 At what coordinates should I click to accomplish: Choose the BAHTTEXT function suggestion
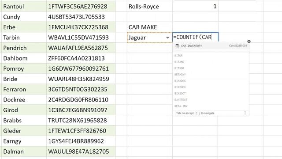point(211,100)
